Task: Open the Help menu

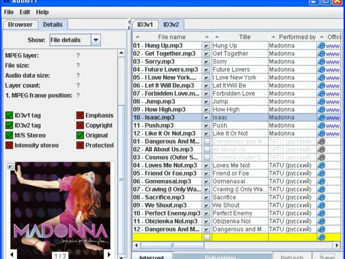Action: 42,12
